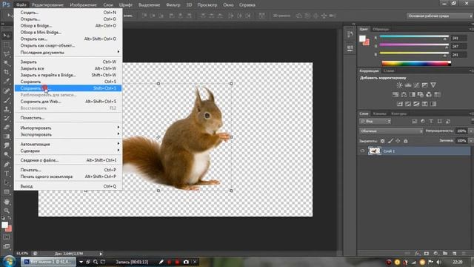
Task: Toggle type layers filter
Action: point(431,122)
